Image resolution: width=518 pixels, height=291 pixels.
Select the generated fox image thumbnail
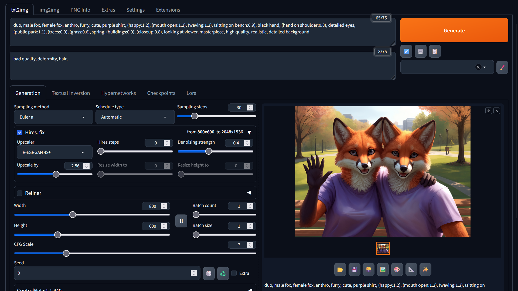click(383, 248)
